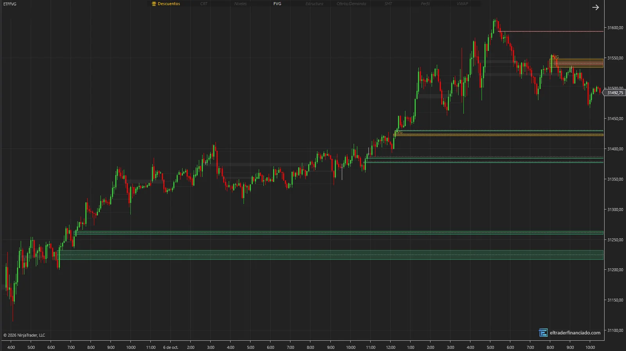Viewport: 626px width, 351px height.
Task: Click the thin green FVG zone near 31262
Action: (339, 233)
